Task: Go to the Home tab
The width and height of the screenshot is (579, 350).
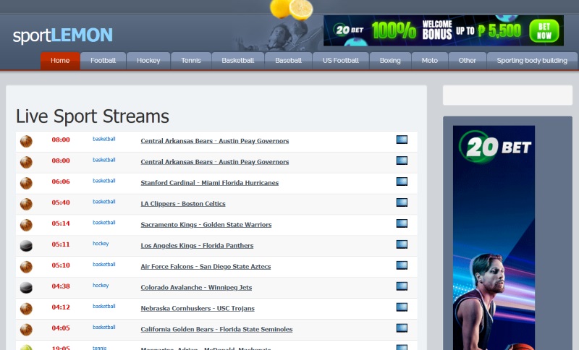Action: click(60, 61)
